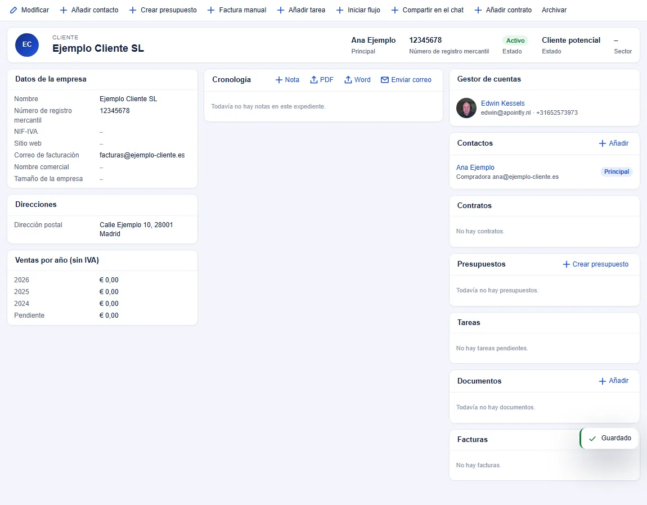The width and height of the screenshot is (647, 505).
Task: Click the EC client avatar circle
Action: tap(27, 44)
